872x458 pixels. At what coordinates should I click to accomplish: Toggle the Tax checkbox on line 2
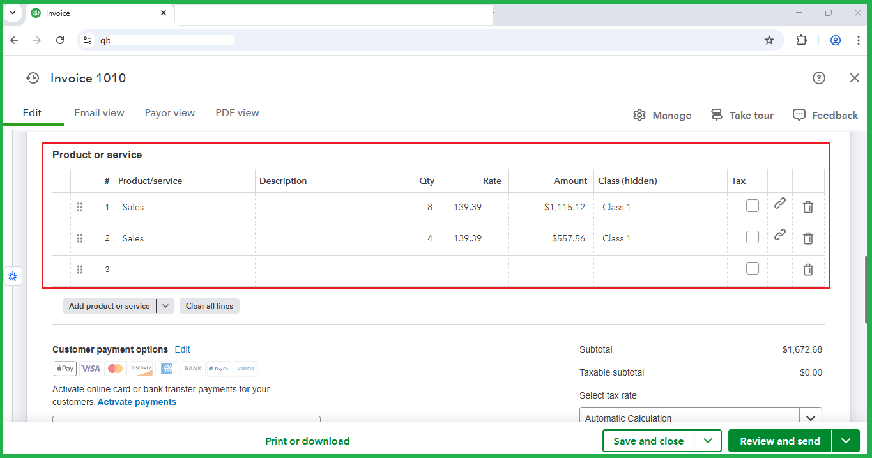[x=753, y=237]
